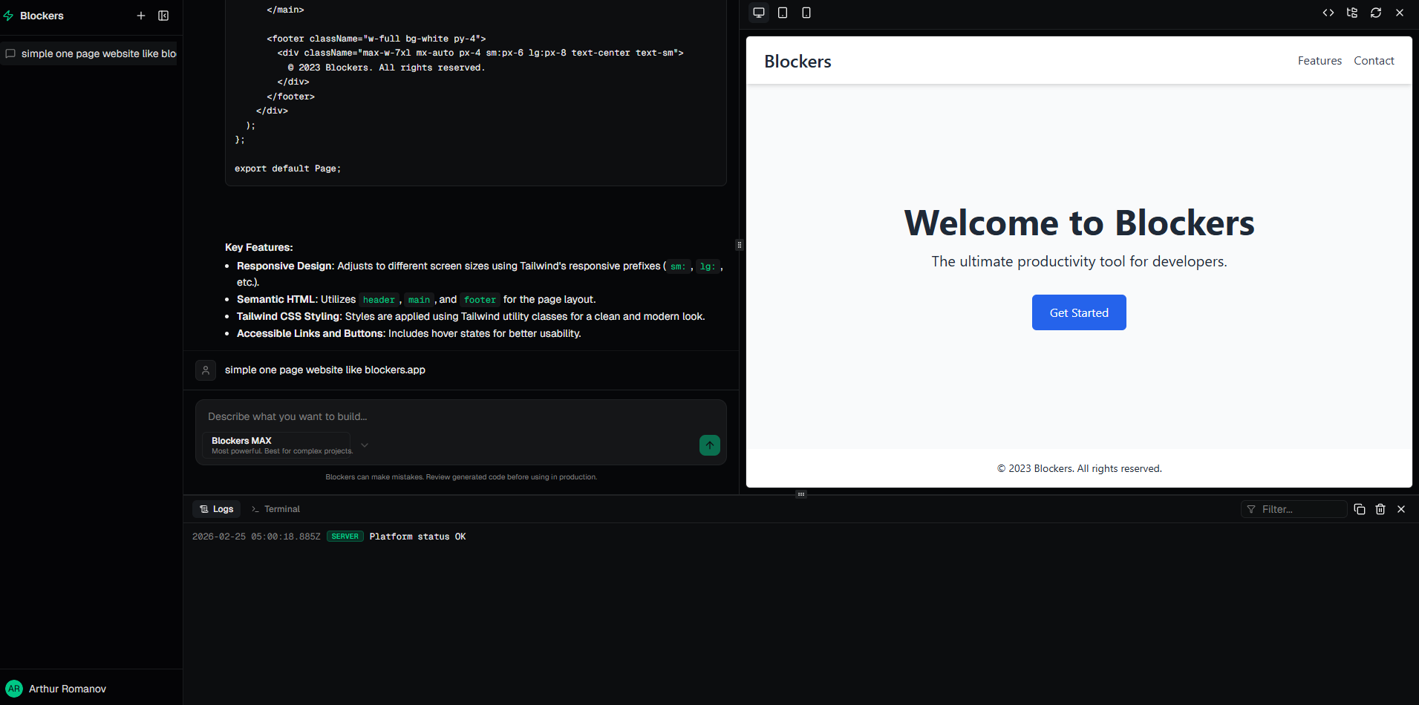Expand model selector chevron arrow
1419x705 pixels.
365,445
